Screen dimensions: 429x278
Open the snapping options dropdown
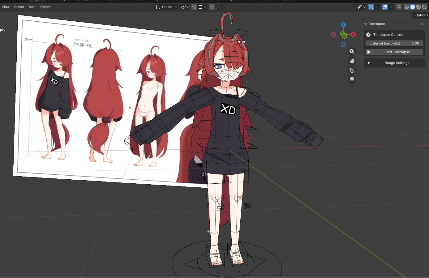[202, 7]
